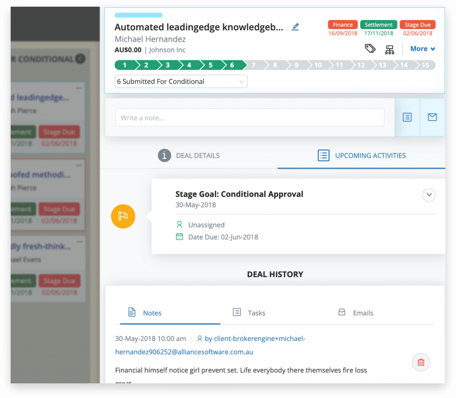This screenshot has width=456, height=398.
Task: Focus the Write a note field
Action: (x=249, y=118)
